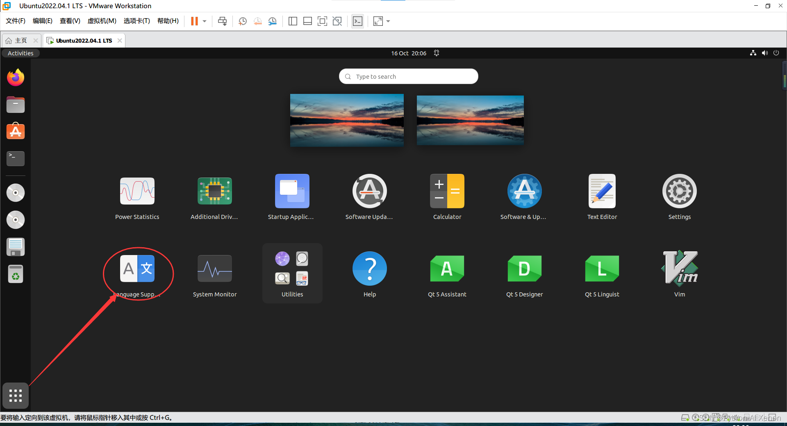Image resolution: width=787 pixels, height=426 pixels.
Task: Open Ubuntu Settings app
Action: coord(679,198)
